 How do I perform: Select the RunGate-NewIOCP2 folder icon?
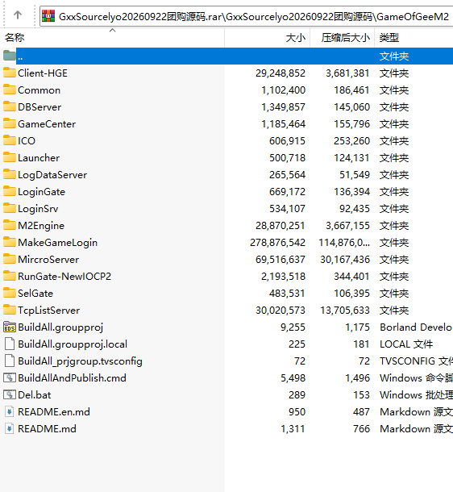(x=10, y=276)
